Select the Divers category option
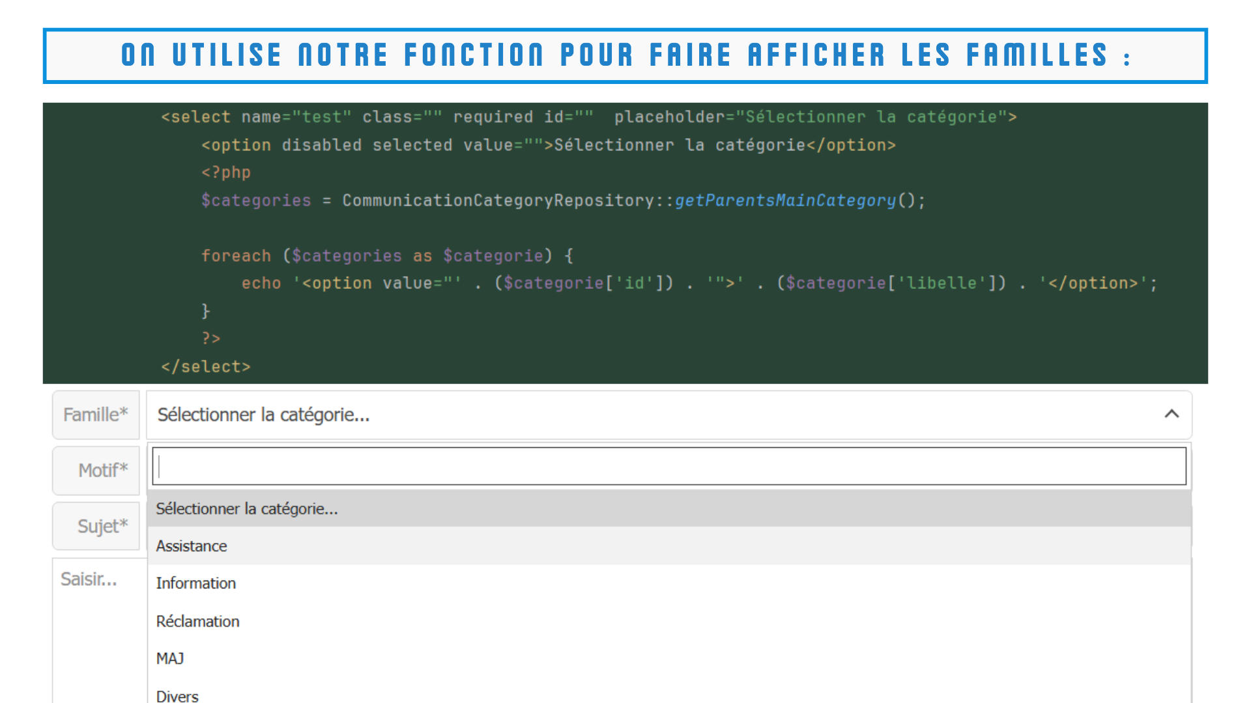The height and width of the screenshot is (703, 1251). pos(177,695)
